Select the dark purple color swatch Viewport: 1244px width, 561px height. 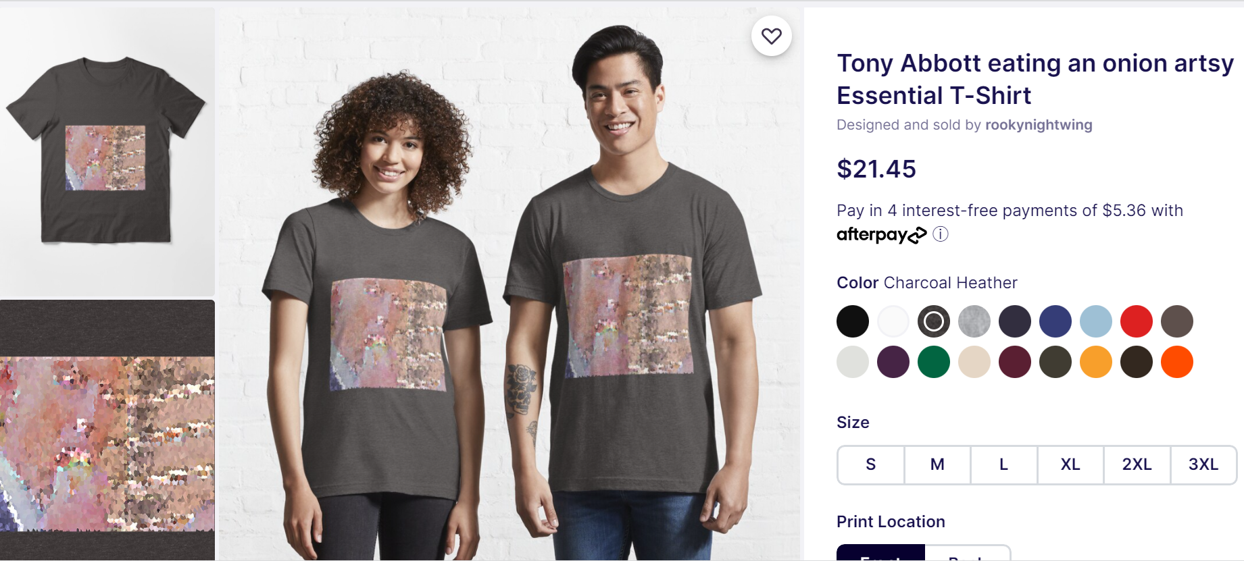[893, 362]
